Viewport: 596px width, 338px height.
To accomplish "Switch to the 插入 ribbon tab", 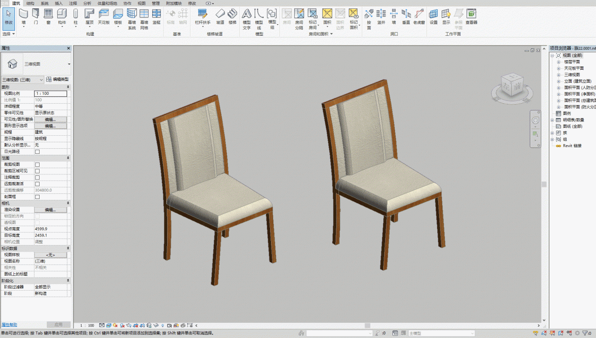I will click(x=59, y=3).
